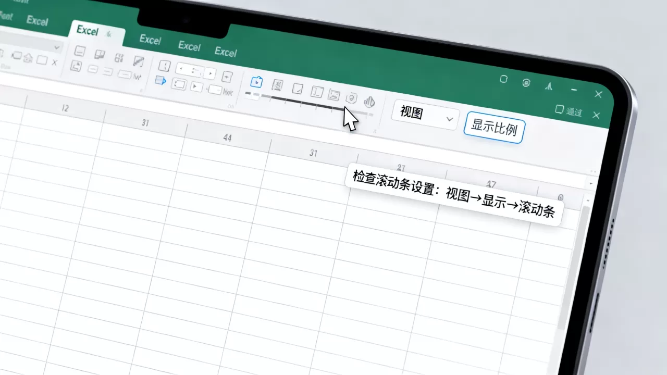The width and height of the screenshot is (667, 375).
Task: Click the house-shaped icon in the left ribbon
Action: click(x=28, y=58)
